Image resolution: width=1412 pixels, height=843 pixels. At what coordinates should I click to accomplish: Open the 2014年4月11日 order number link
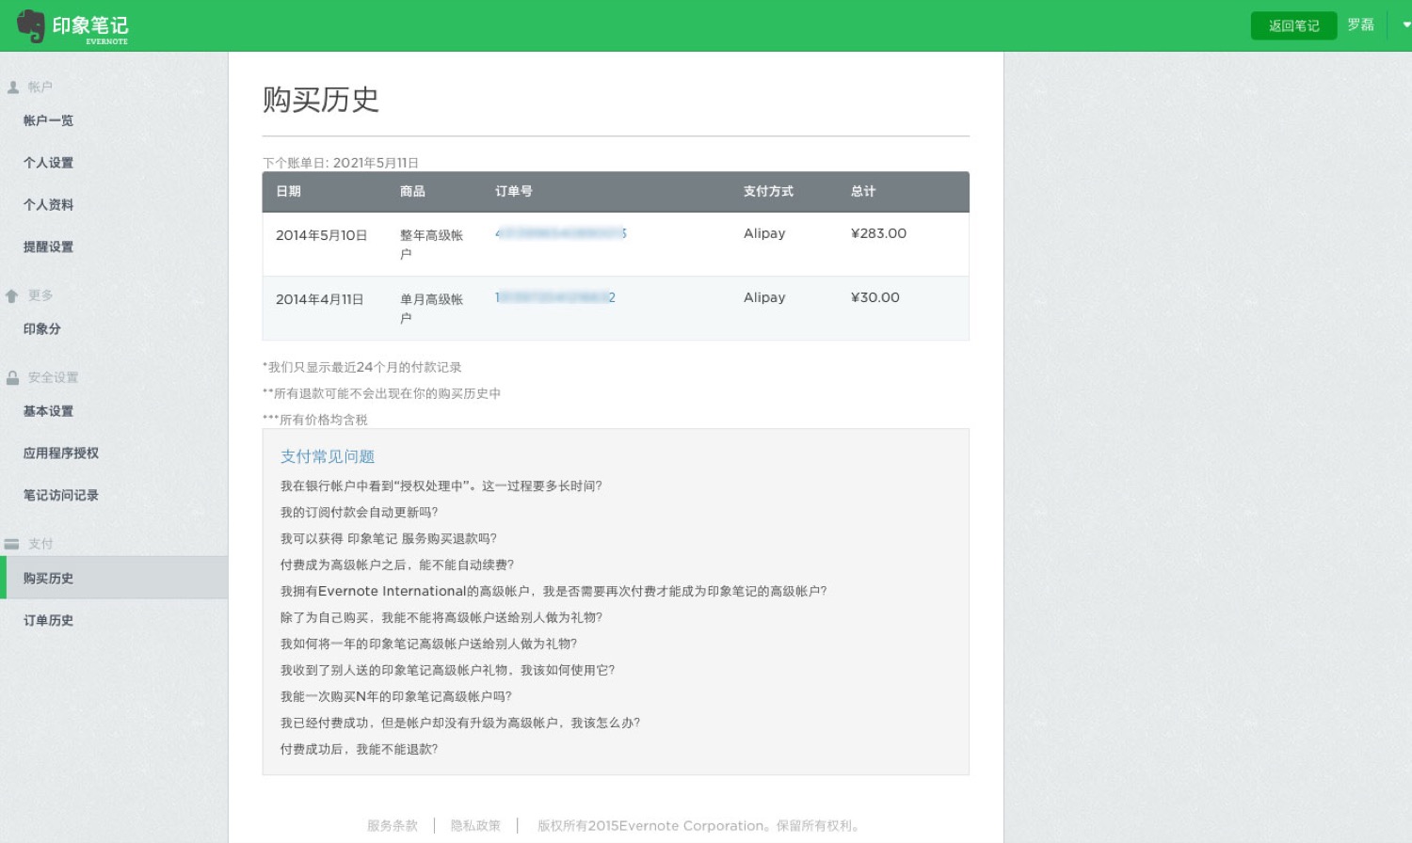pyautogui.click(x=554, y=297)
